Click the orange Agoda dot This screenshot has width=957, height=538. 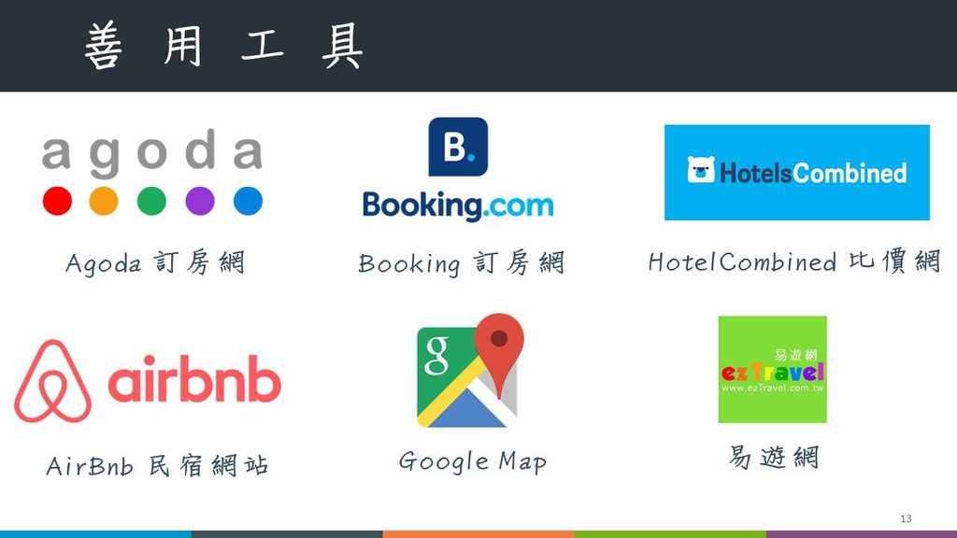(x=104, y=201)
